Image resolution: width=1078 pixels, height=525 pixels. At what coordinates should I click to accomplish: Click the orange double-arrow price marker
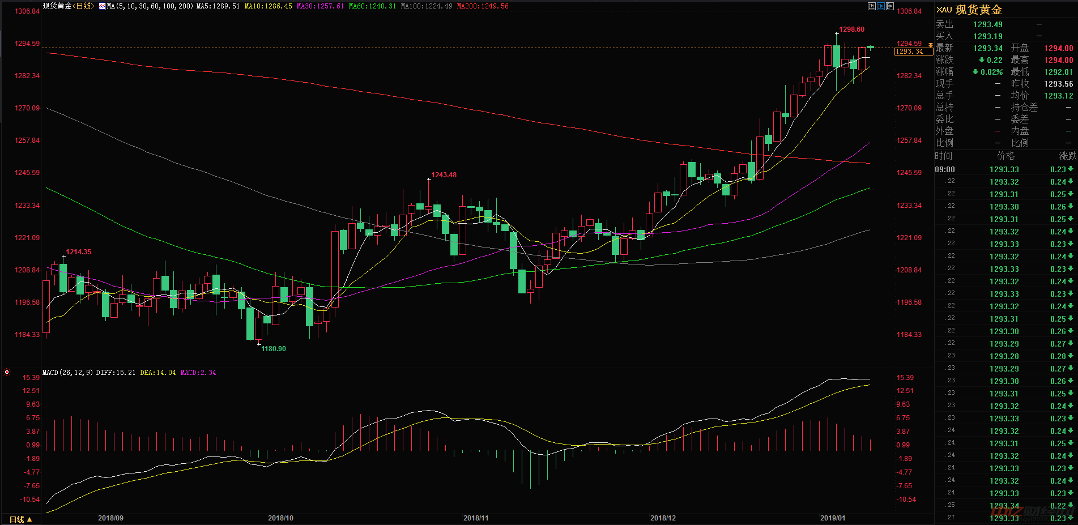[930, 45]
